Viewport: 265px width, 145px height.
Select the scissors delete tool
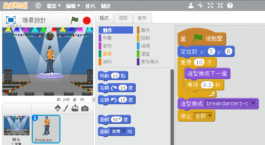(201, 6)
